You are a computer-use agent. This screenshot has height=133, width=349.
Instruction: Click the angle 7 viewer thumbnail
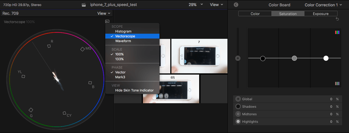click(x=199, y=57)
